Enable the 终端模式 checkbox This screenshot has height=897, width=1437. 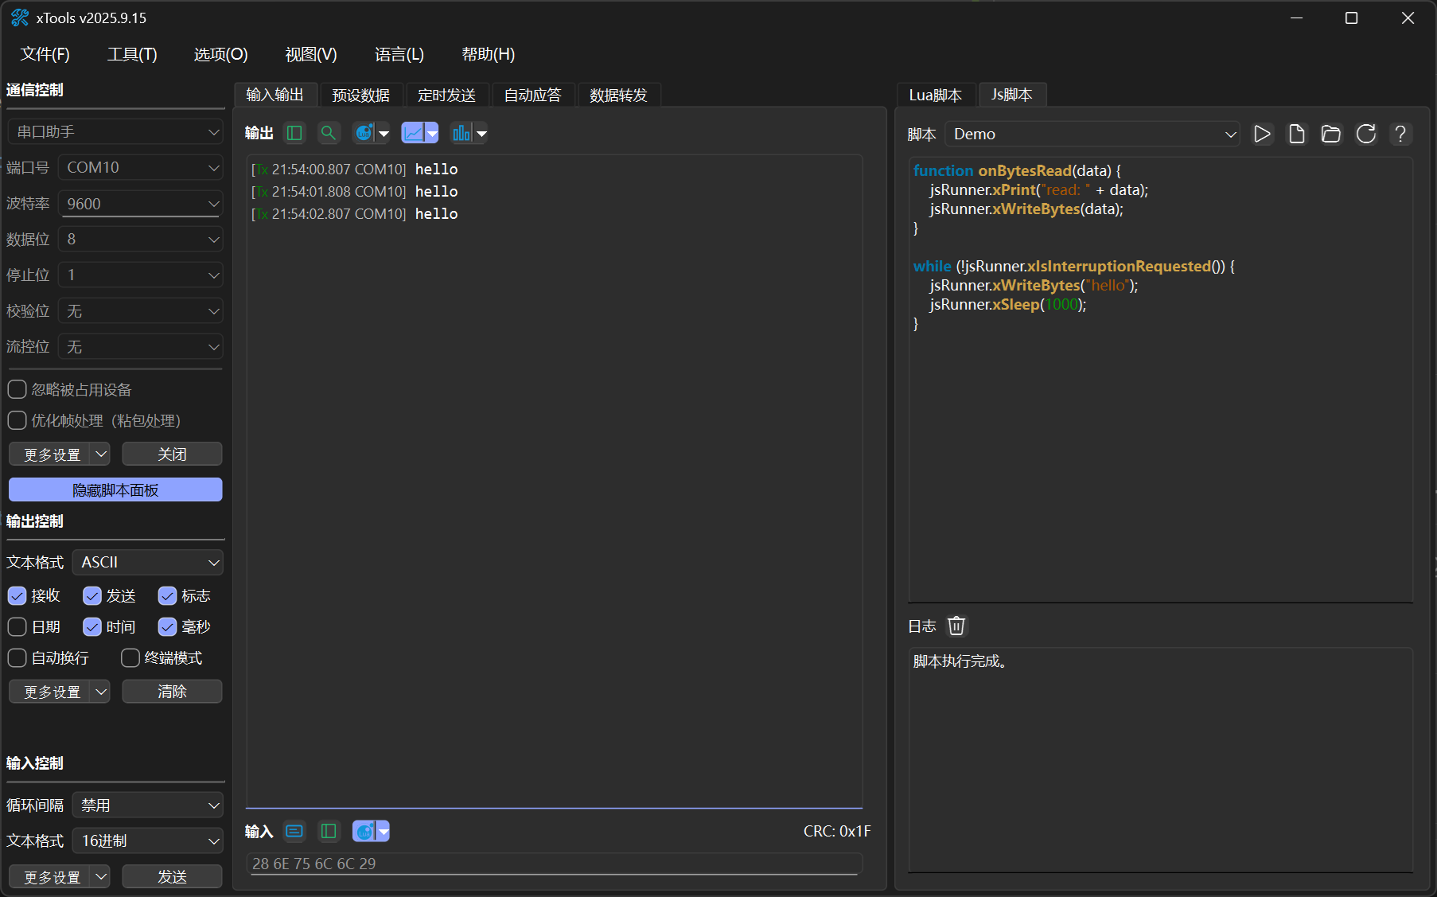(x=130, y=657)
